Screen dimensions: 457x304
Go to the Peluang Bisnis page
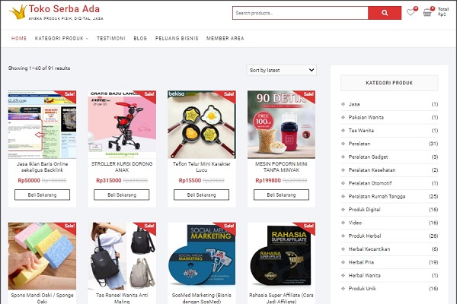(177, 39)
